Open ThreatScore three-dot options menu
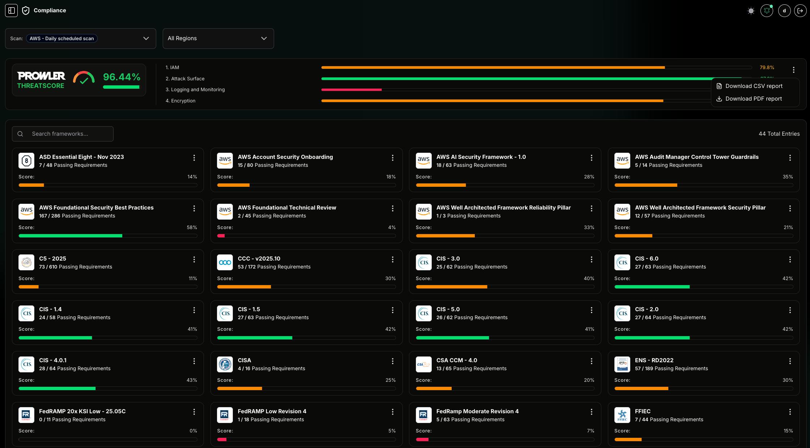 pyautogui.click(x=794, y=70)
